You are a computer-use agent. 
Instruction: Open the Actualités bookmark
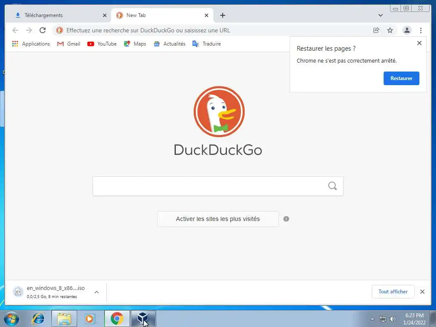click(169, 44)
